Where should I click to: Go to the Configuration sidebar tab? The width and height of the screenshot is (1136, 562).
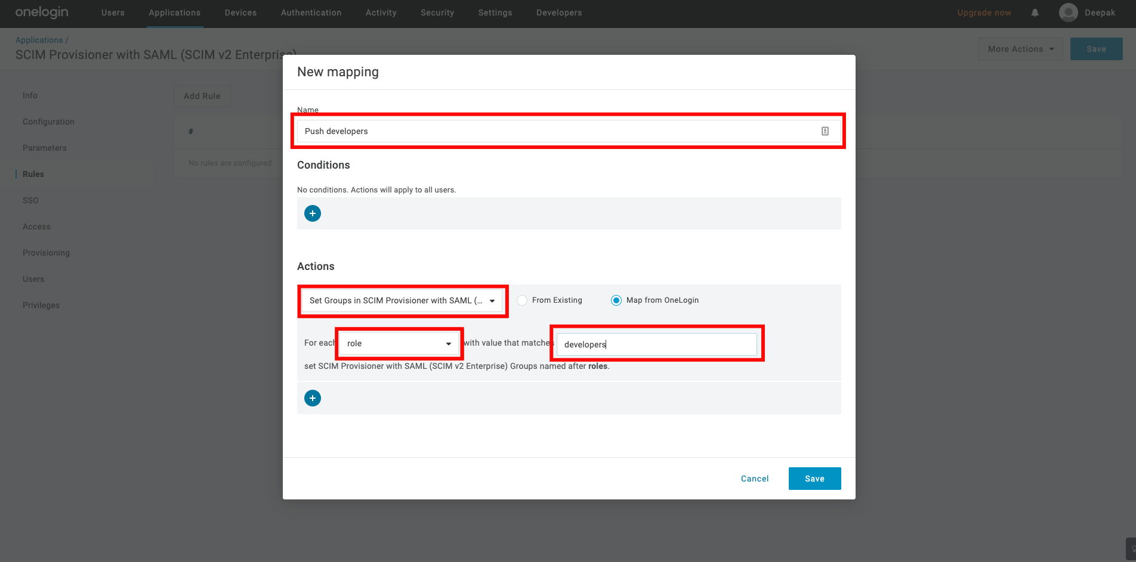[x=48, y=122]
